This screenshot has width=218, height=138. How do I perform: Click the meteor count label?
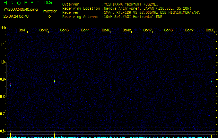(50, 11)
